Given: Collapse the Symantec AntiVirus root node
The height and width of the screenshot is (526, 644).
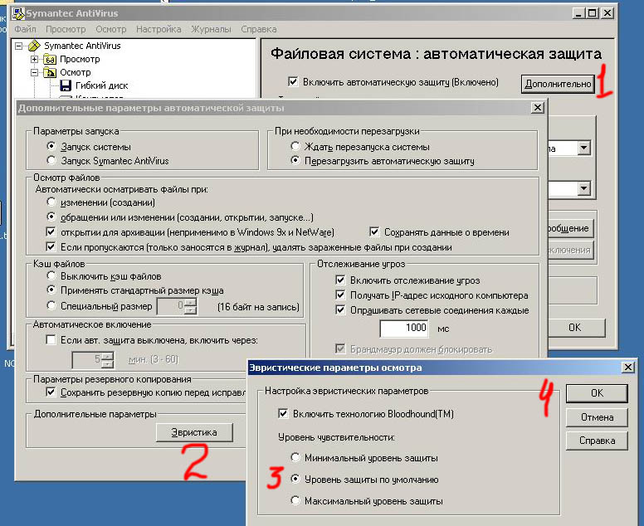Looking at the screenshot, I should coord(19,46).
